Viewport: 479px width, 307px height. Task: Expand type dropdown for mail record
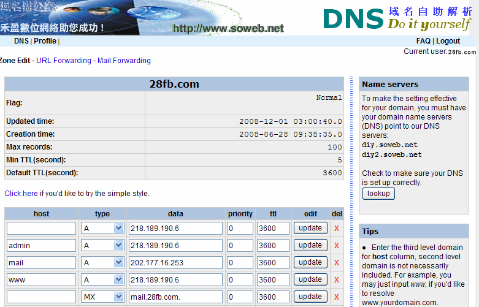[x=102, y=263]
